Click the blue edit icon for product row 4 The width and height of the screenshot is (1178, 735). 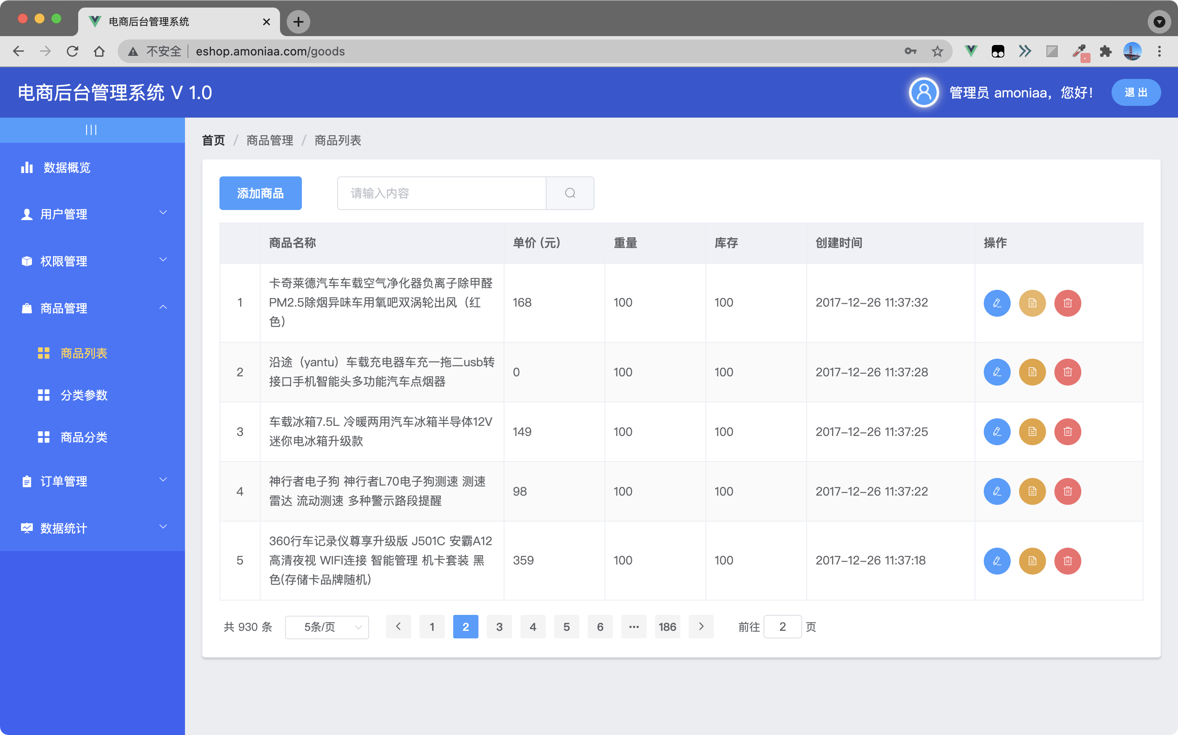click(x=996, y=491)
